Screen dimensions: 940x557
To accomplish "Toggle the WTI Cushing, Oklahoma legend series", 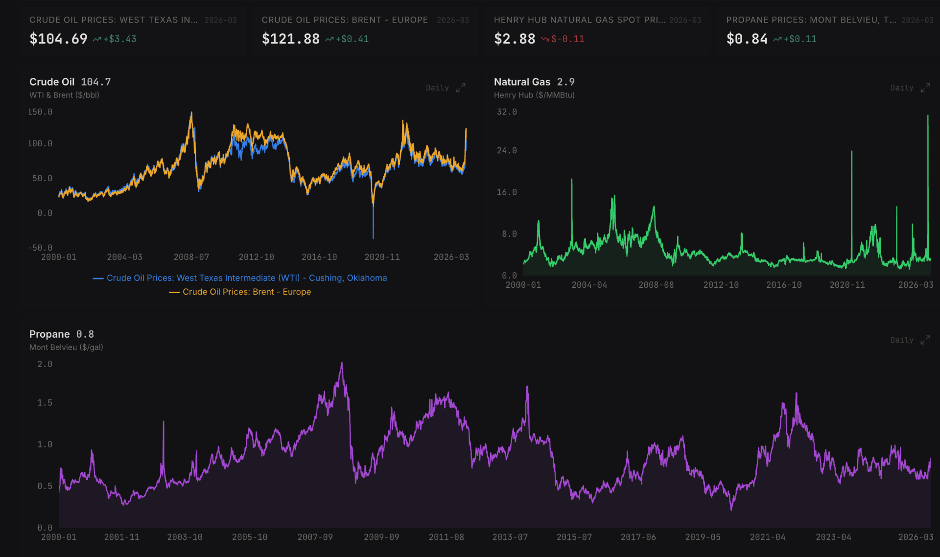I will pos(240,278).
